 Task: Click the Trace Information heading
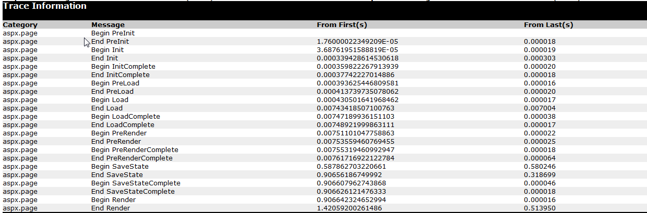[45, 6]
